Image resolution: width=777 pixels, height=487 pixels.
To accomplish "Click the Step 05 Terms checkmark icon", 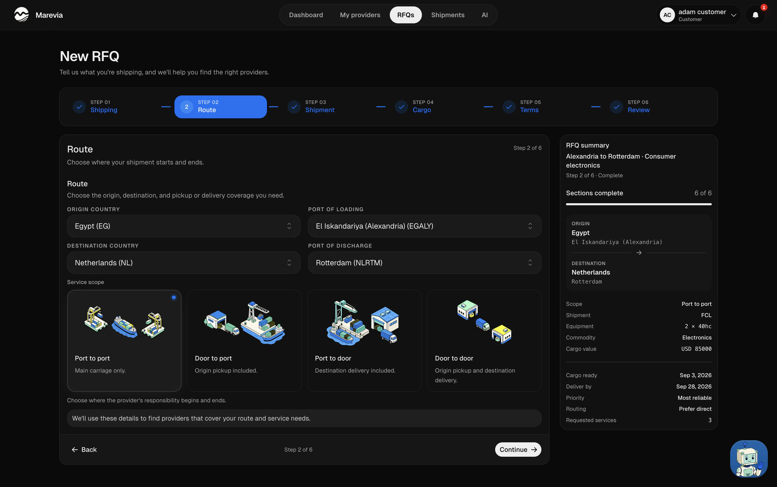I will [509, 107].
